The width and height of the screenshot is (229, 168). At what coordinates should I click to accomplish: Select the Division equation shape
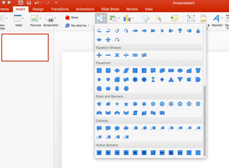tap(126, 55)
